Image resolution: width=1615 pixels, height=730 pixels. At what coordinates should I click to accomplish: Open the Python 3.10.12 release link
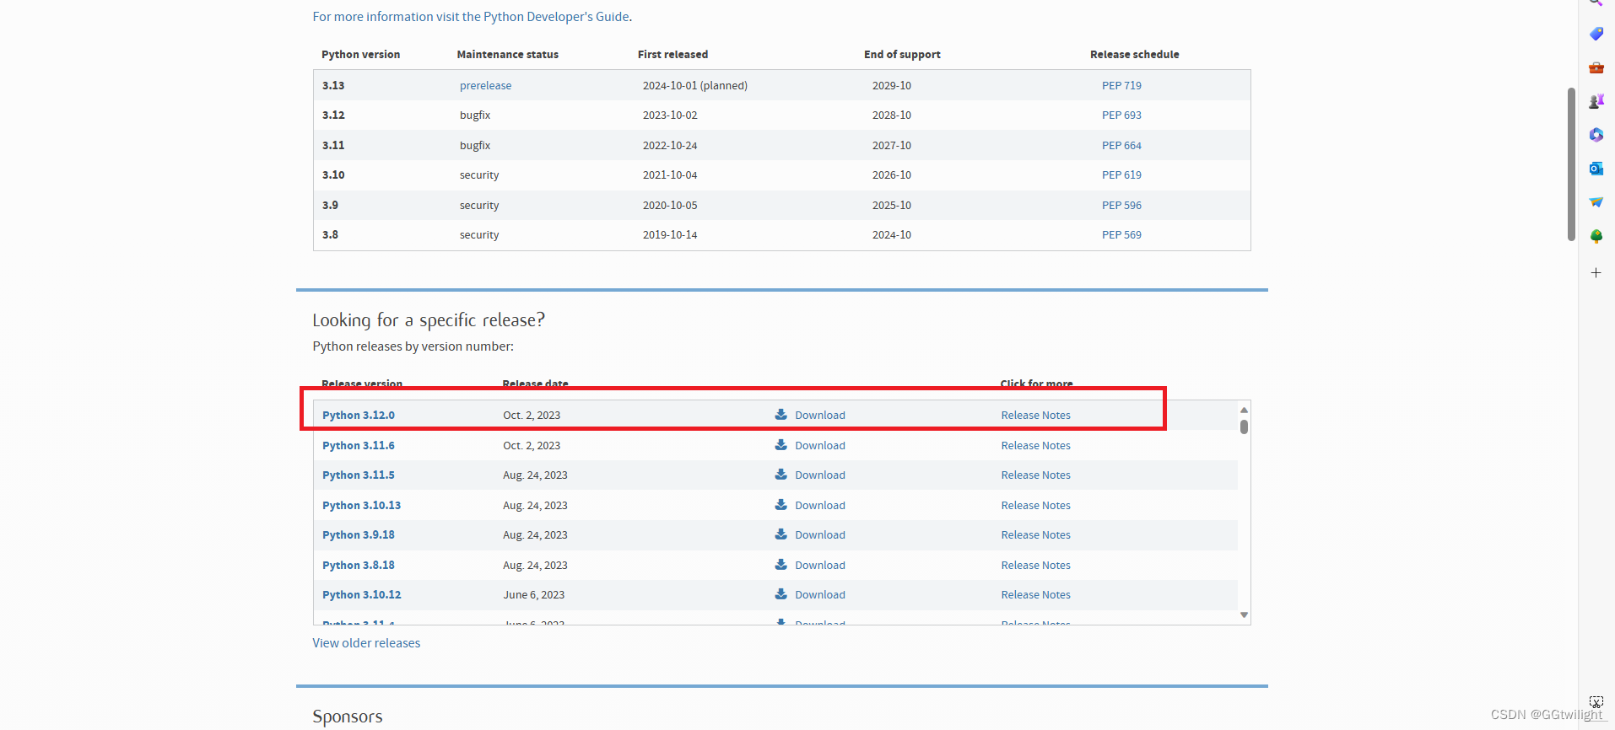tap(361, 595)
